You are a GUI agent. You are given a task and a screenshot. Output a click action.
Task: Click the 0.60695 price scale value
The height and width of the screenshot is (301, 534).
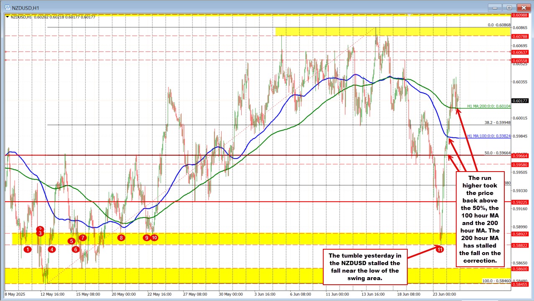click(x=520, y=46)
